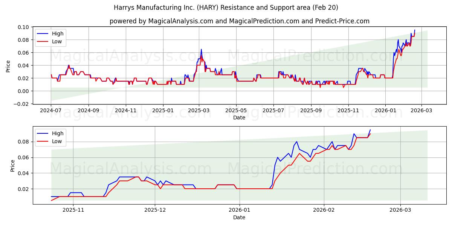Screen dimensions: 452x226
Task: Click the 2025-09 date tick label
Action: point(311,110)
